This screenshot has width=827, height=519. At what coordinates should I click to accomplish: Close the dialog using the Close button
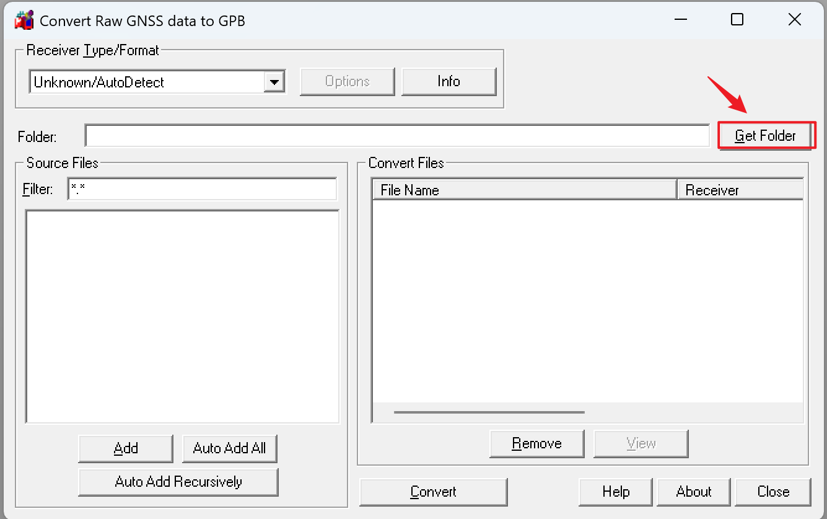click(773, 492)
